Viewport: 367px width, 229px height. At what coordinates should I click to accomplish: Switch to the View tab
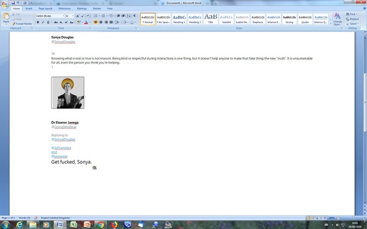(x=109, y=9)
